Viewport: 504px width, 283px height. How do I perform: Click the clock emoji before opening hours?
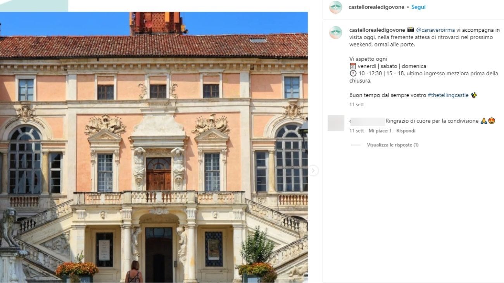[353, 73]
